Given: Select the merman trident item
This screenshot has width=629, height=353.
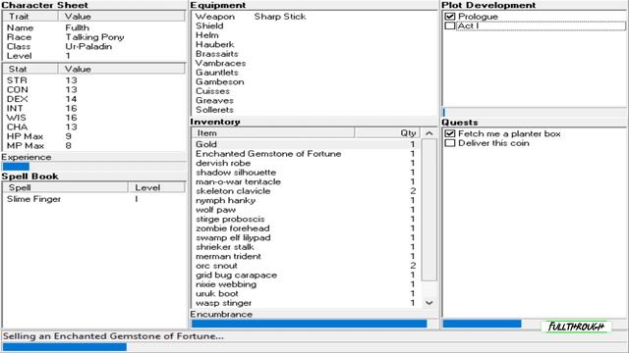Looking at the screenshot, I should click(x=306, y=256).
